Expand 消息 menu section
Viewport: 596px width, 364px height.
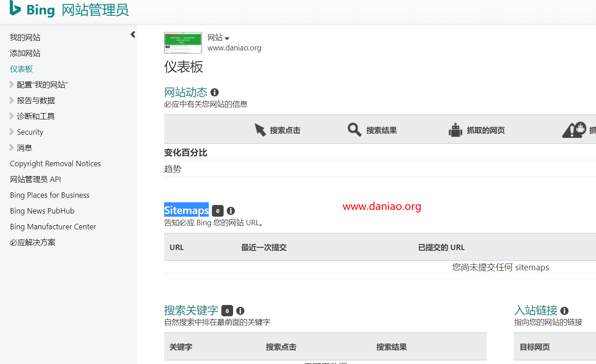(21, 148)
